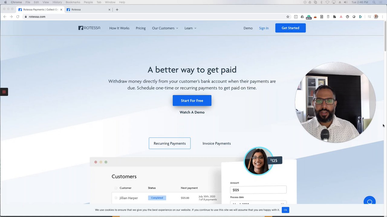Click the Get Started button
This screenshot has height=217, width=387.
pyautogui.click(x=290, y=28)
